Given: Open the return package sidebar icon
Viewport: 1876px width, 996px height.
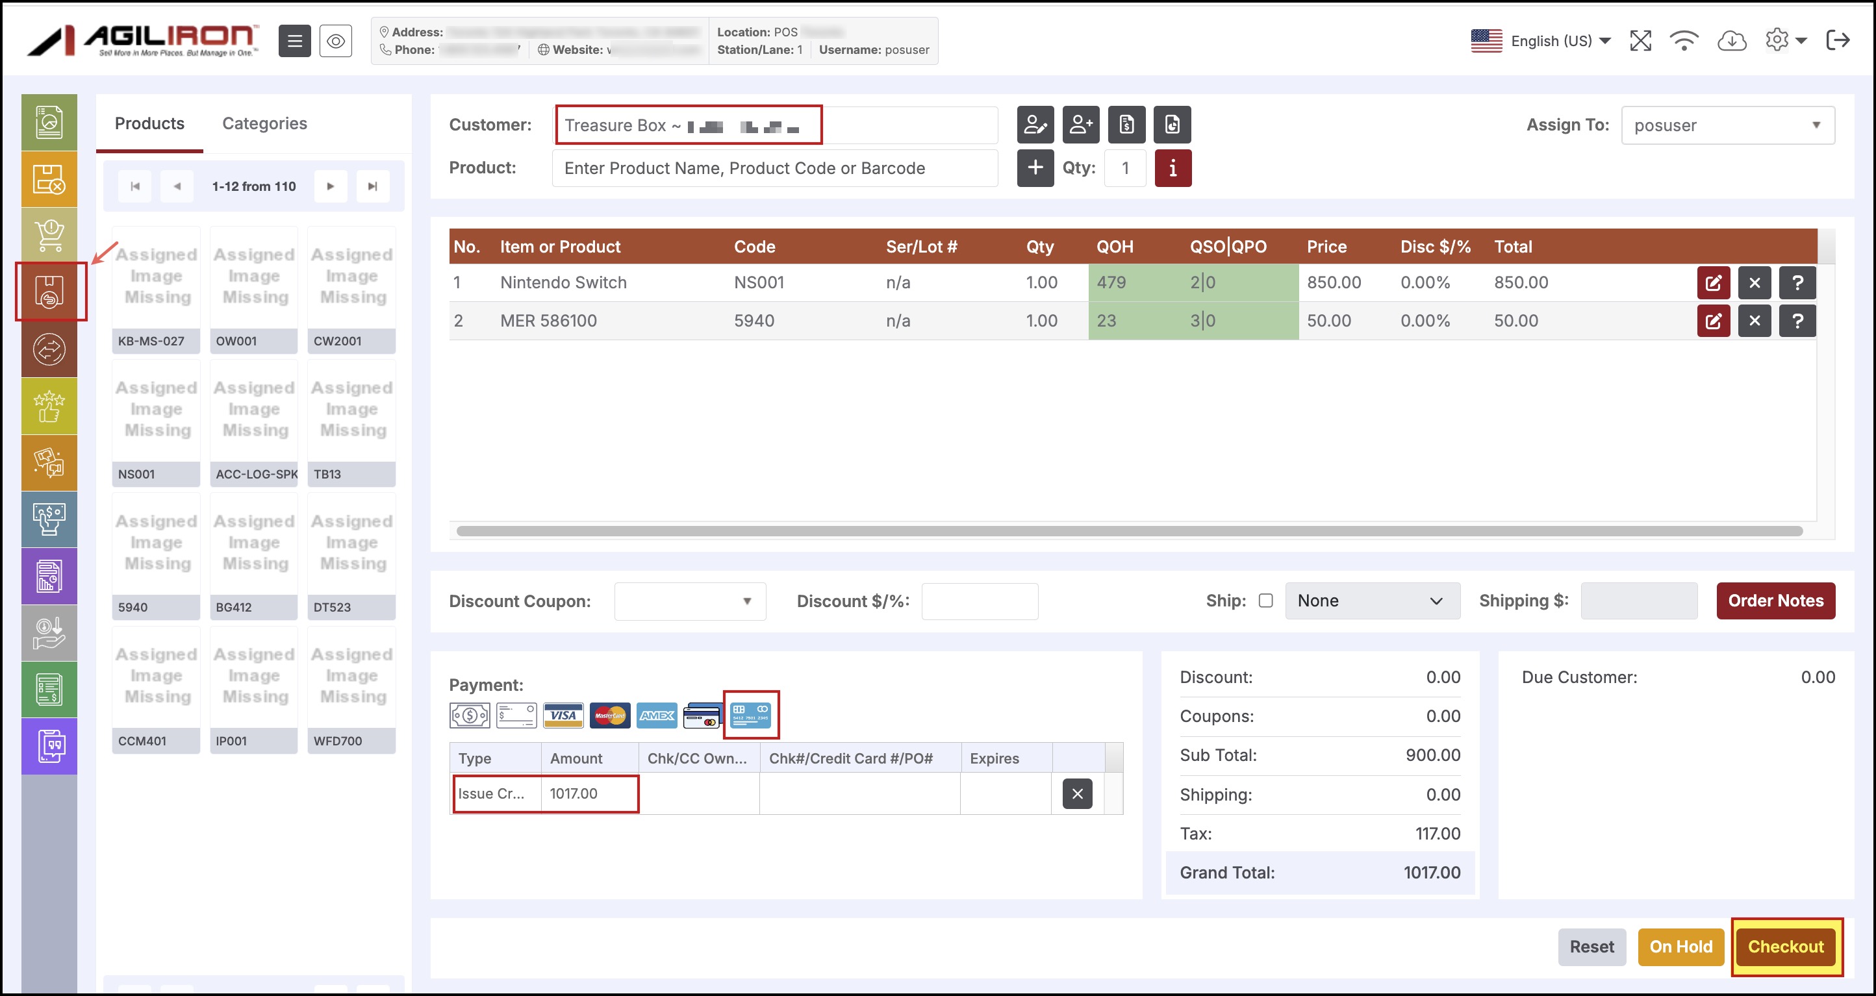Looking at the screenshot, I should pyautogui.click(x=49, y=292).
